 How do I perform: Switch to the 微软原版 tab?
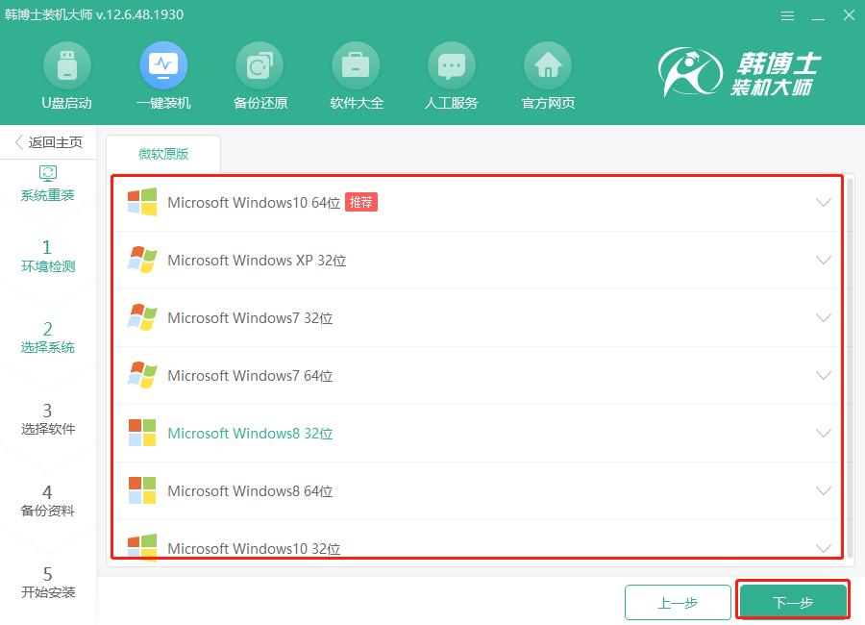tap(162, 152)
